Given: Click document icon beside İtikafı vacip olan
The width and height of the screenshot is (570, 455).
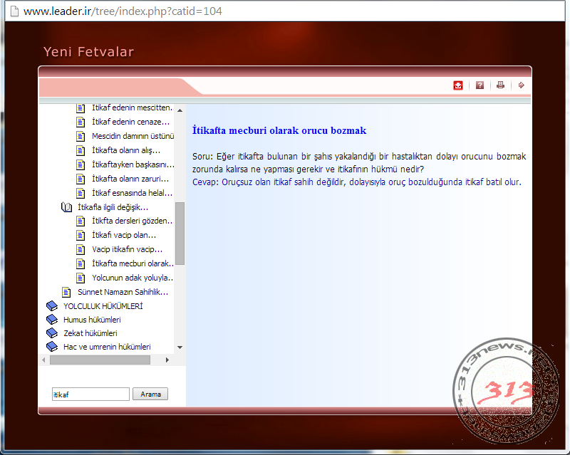Looking at the screenshot, I should pyautogui.click(x=81, y=235).
